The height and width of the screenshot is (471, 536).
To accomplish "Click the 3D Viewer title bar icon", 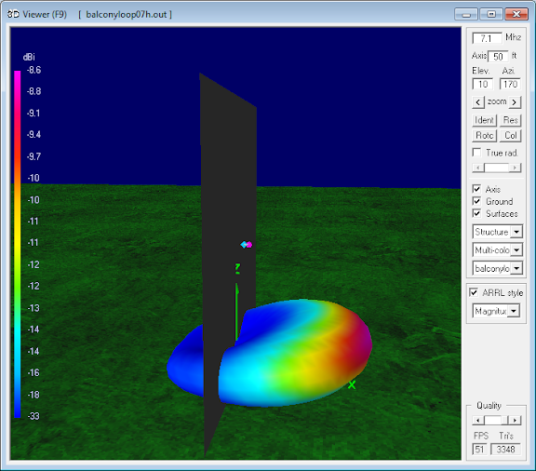I will click(13, 14).
